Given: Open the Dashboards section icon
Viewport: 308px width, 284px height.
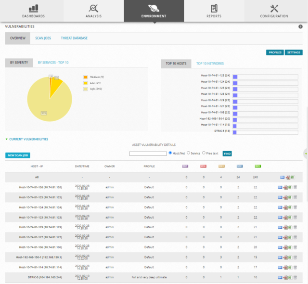Looking at the screenshot, I should point(33,8).
